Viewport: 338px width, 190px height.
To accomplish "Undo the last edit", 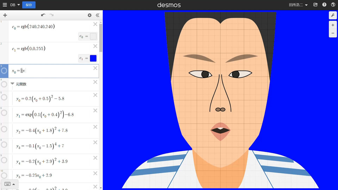I will coord(43,15).
